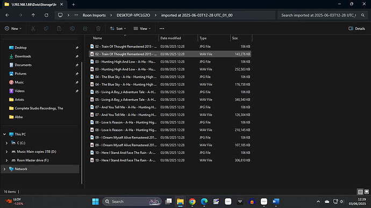Switch to details list view at bottom-right
Viewport: 371px width, 208px height.
point(360,192)
